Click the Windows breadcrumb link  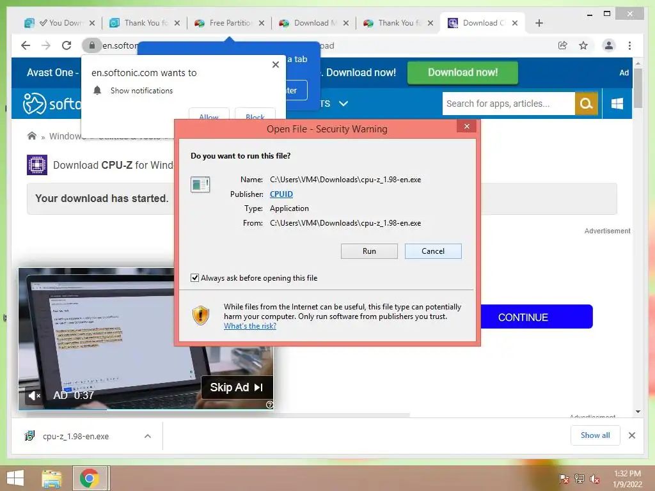pos(67,136)
